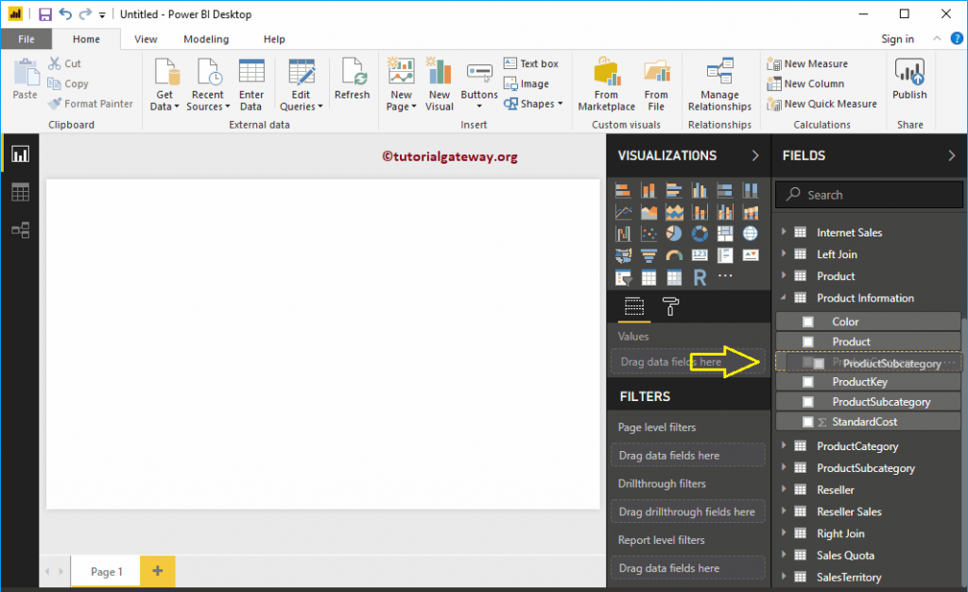Check the ProductKey field checkbox

(x=809, y=381)
